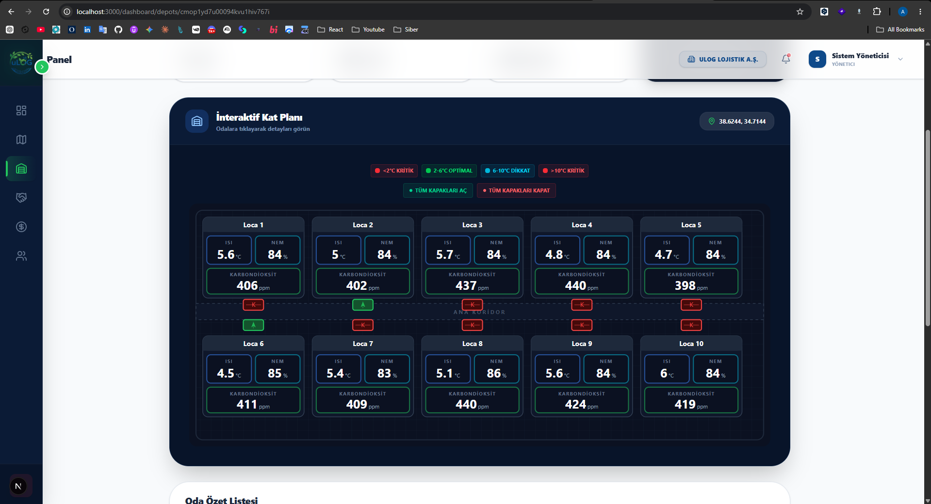
Task: Click the 6-10°C DİKKAT legend chip
Action: tap(507, 171)
